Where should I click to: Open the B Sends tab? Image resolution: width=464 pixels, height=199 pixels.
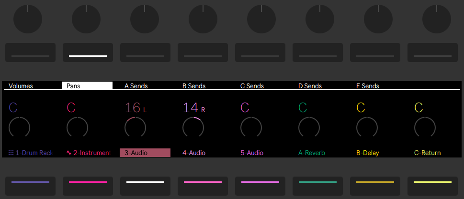click(x=194, y=86)
